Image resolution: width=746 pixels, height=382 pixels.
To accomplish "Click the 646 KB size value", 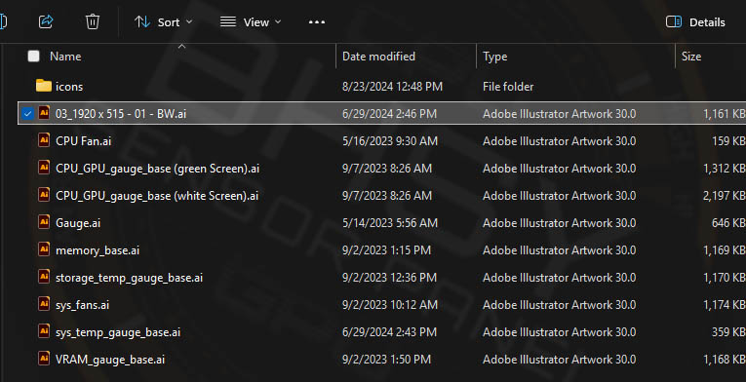I will (728, 223).
